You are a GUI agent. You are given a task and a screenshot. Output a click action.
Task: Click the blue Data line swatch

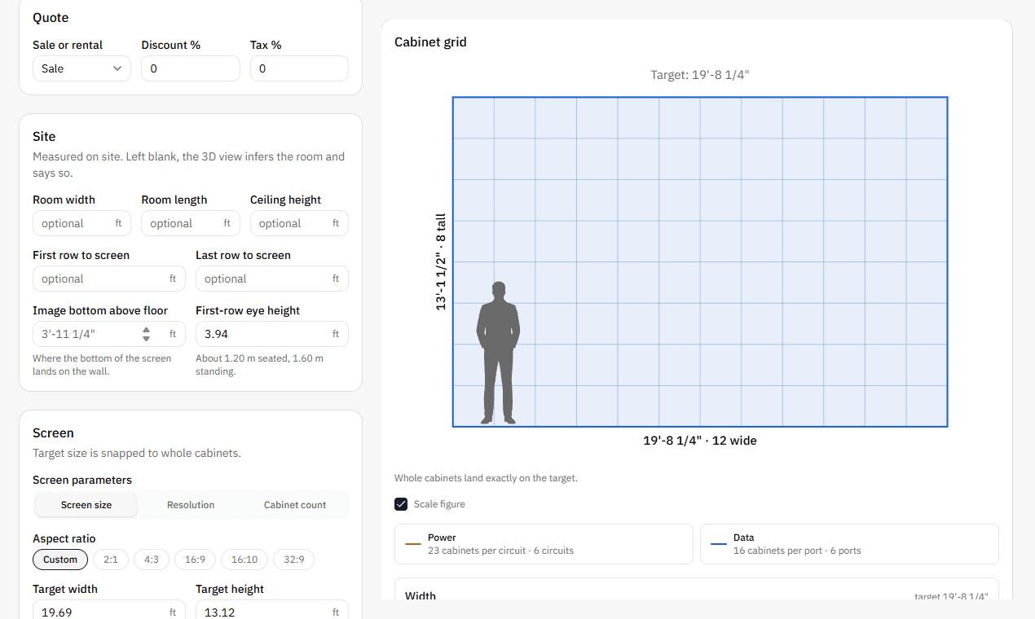click(x=719, y=544)
